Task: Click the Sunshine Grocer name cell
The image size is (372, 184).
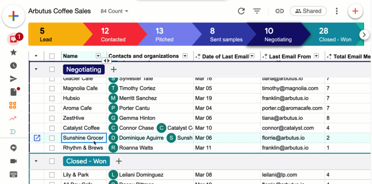Action: coord(84,138)
